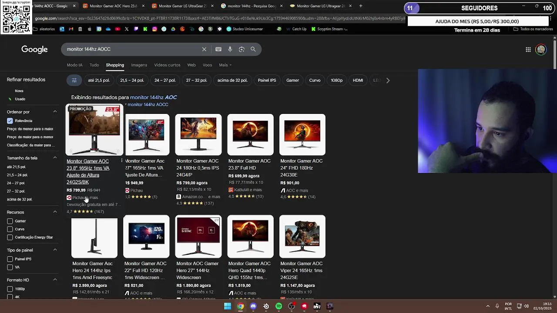Screen dimensions: 557x313
Task: Open the volume tray icon
Action: [x=526, y=306]
